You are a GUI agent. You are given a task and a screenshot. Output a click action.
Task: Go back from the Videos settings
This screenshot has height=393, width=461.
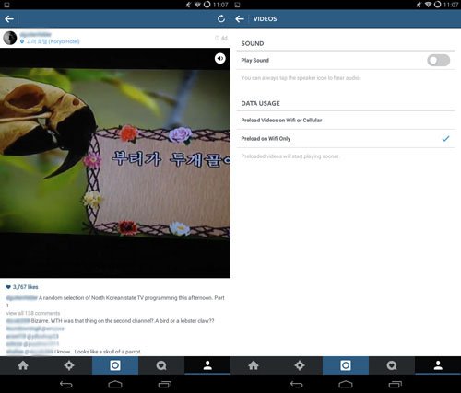coord(240,19)
